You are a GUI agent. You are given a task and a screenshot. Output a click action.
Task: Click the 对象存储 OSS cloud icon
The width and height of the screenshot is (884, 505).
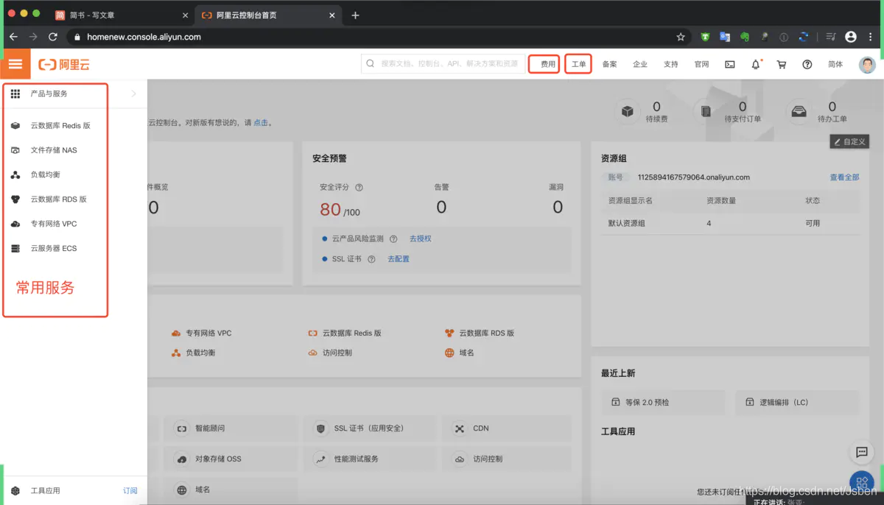point(181,459)
